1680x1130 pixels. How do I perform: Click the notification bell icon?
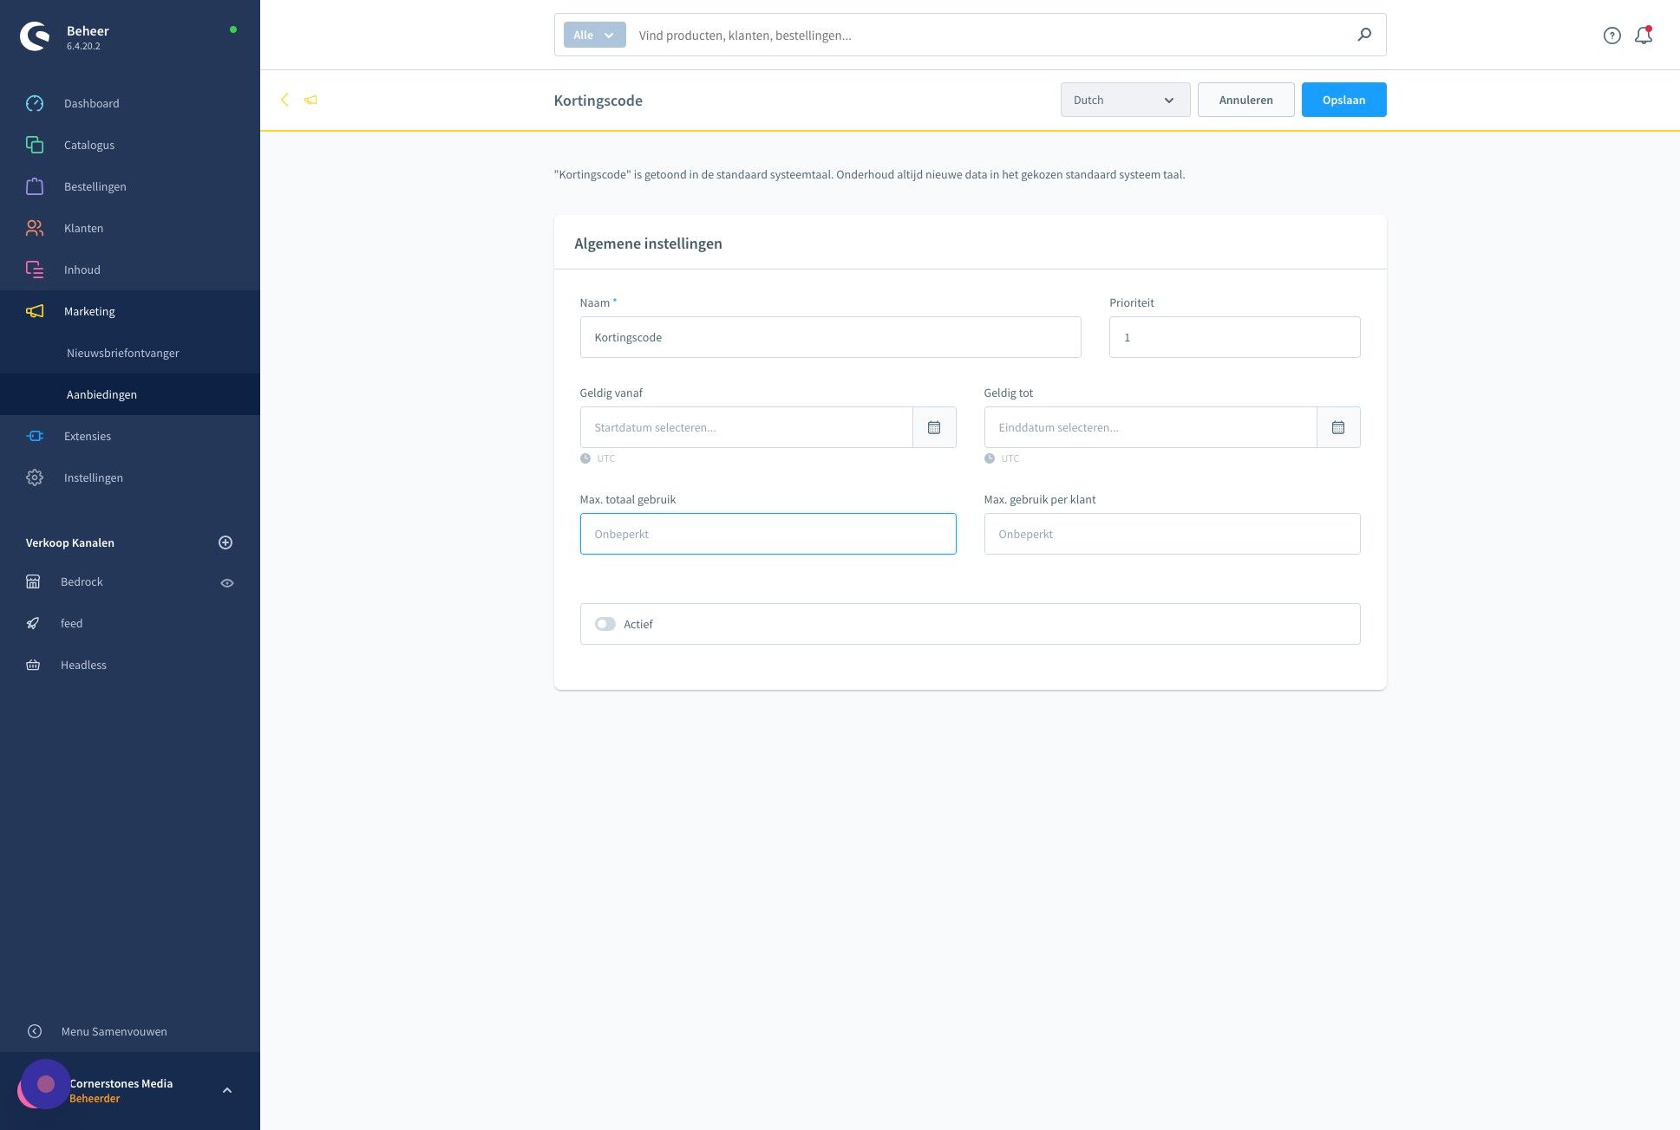pos(1644,35)
